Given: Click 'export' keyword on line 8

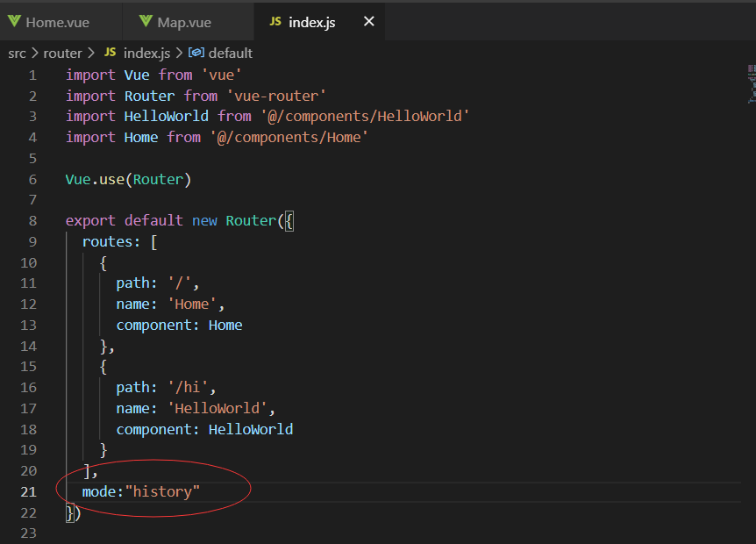Looking at the screenshot, I should (x=90, y=221).
